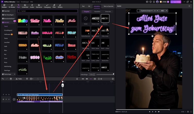Switch to the Text zu Sprache tab
The height and width of the screenshot is (114, 194).
(108, 6)
